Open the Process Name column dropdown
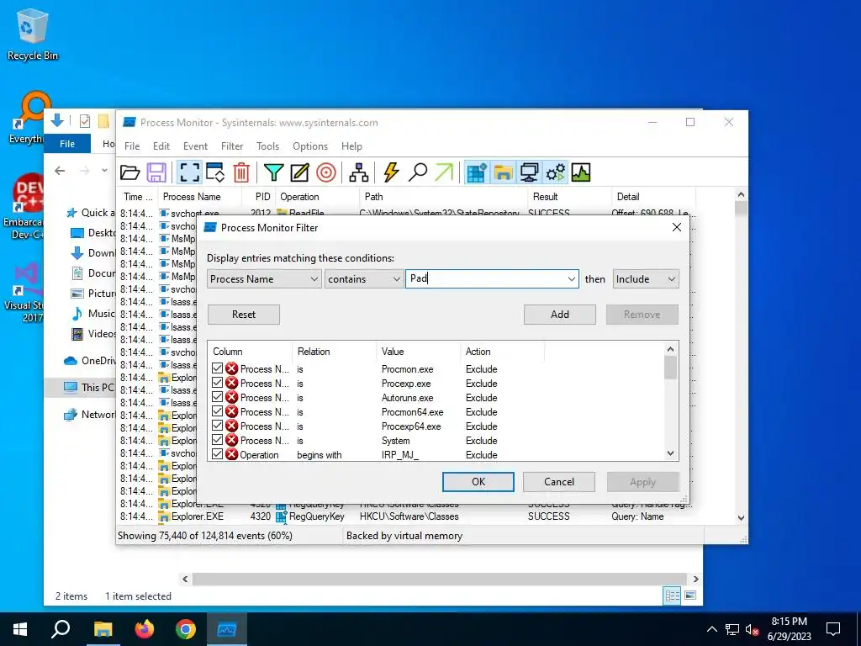 pyautogui.click(x=264, y=279)
